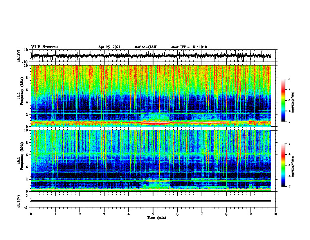Image resolution: width=310 pixels, height=240 pixels.
Task: Click the "8" kHz tick on ch.2 frequency axis
Action: point(27,143)
